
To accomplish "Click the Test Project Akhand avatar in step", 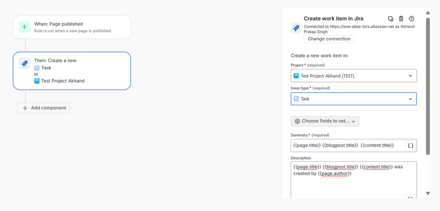I will tap(37, 81).
